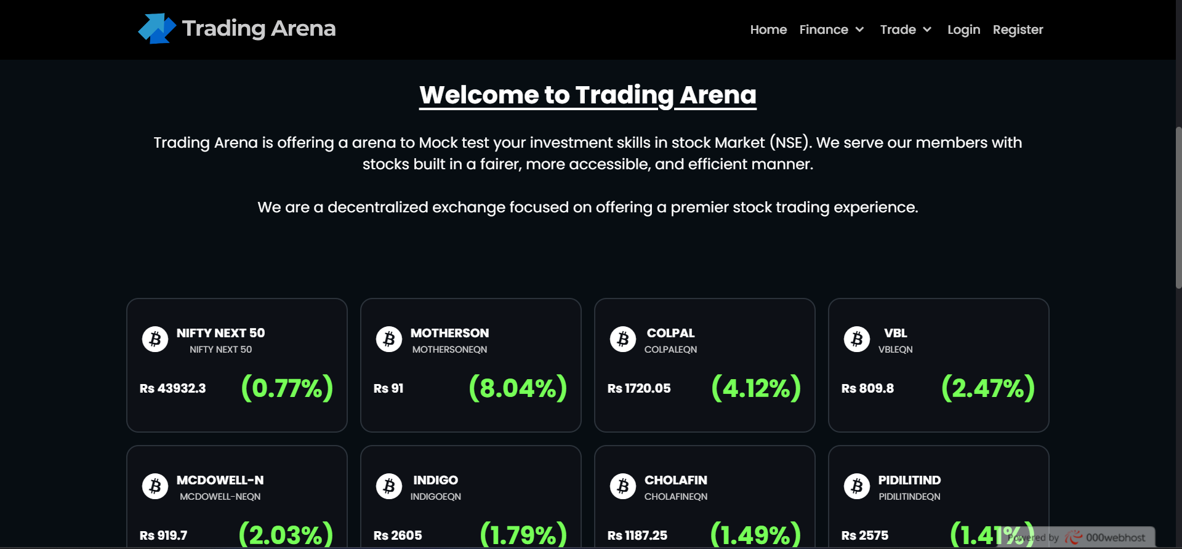This screenshot has height=549, width=1182.
Task: Click the INDIGO coin icon
Action: point(388,486)
